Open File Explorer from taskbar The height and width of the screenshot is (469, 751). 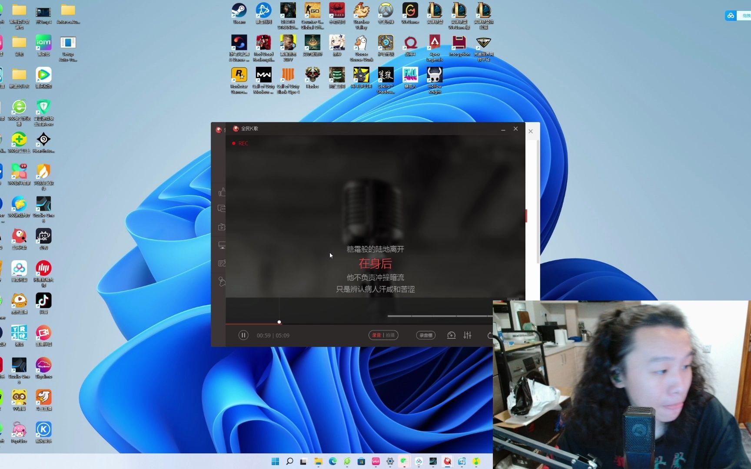click(x=318, y=461)
